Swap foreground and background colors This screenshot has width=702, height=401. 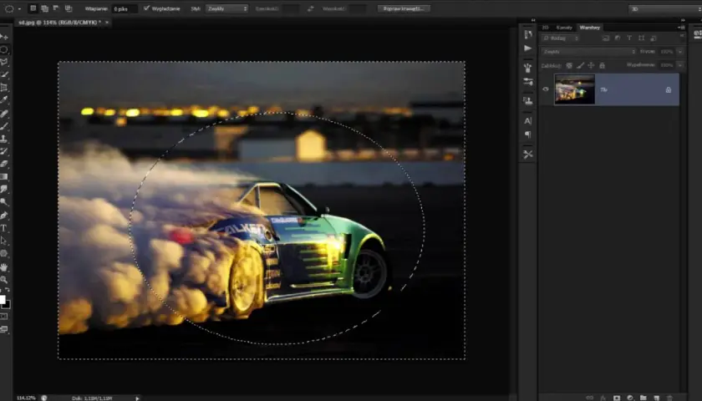coord(8,290)
